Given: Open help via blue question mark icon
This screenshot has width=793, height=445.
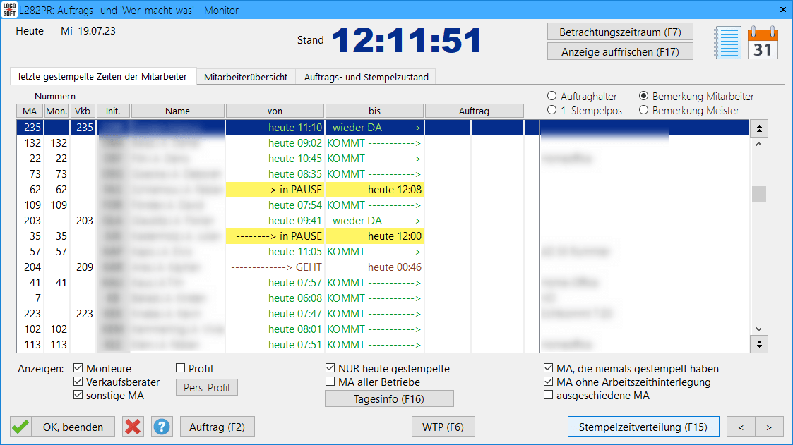Looking at the screenshot, I should (162, 427).
